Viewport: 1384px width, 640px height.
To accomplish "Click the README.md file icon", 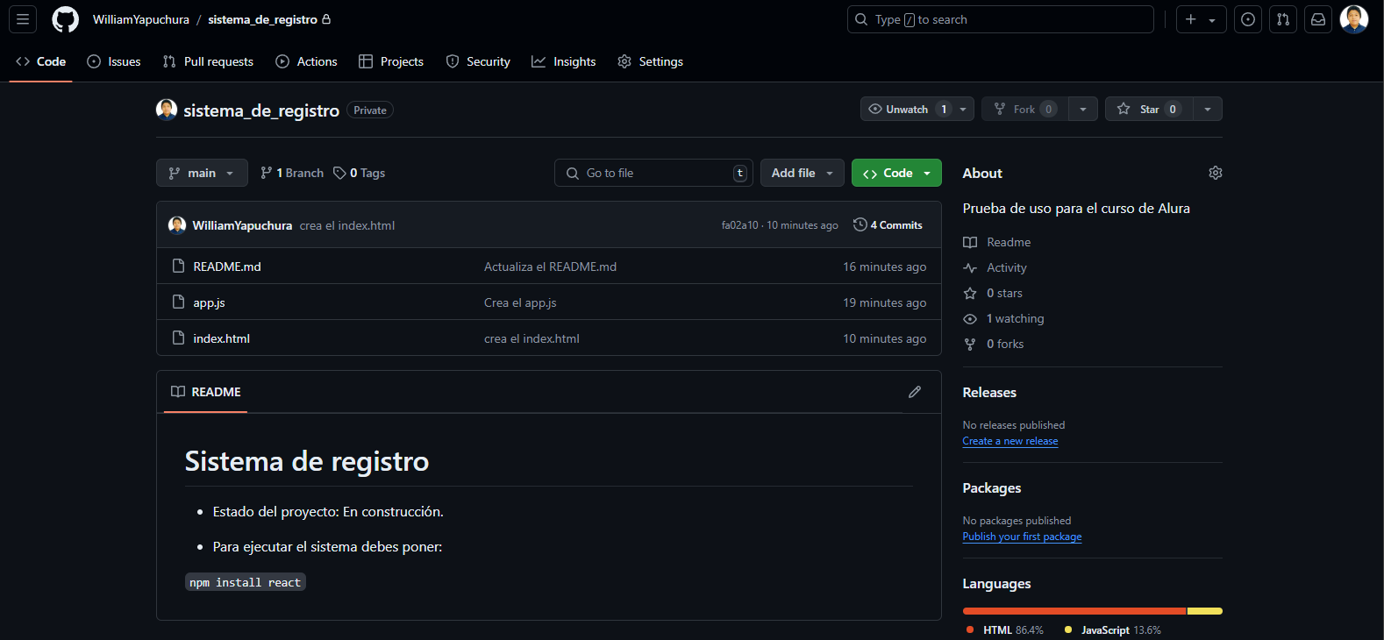I will tap(178, 266).
